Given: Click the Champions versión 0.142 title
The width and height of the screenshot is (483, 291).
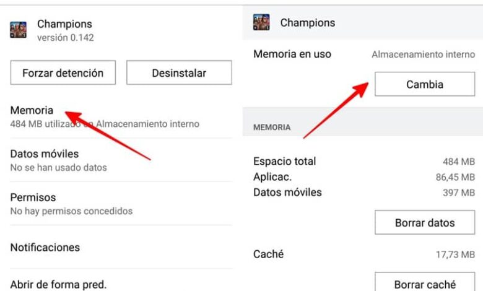Looking at the screenshot, I should 65,30.
